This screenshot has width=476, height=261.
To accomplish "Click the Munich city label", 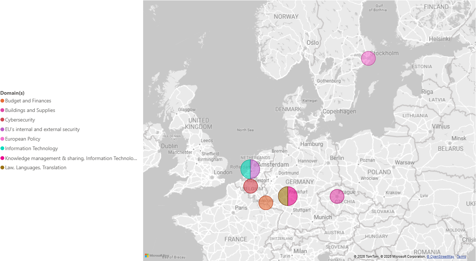I will click(x=323, y=217).
